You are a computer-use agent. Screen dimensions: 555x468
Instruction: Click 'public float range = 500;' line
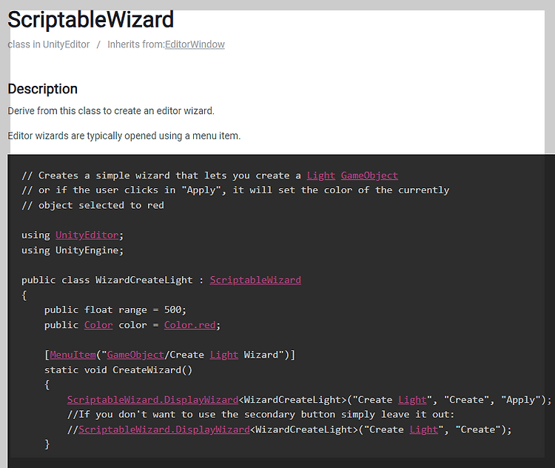pos(115,310)
